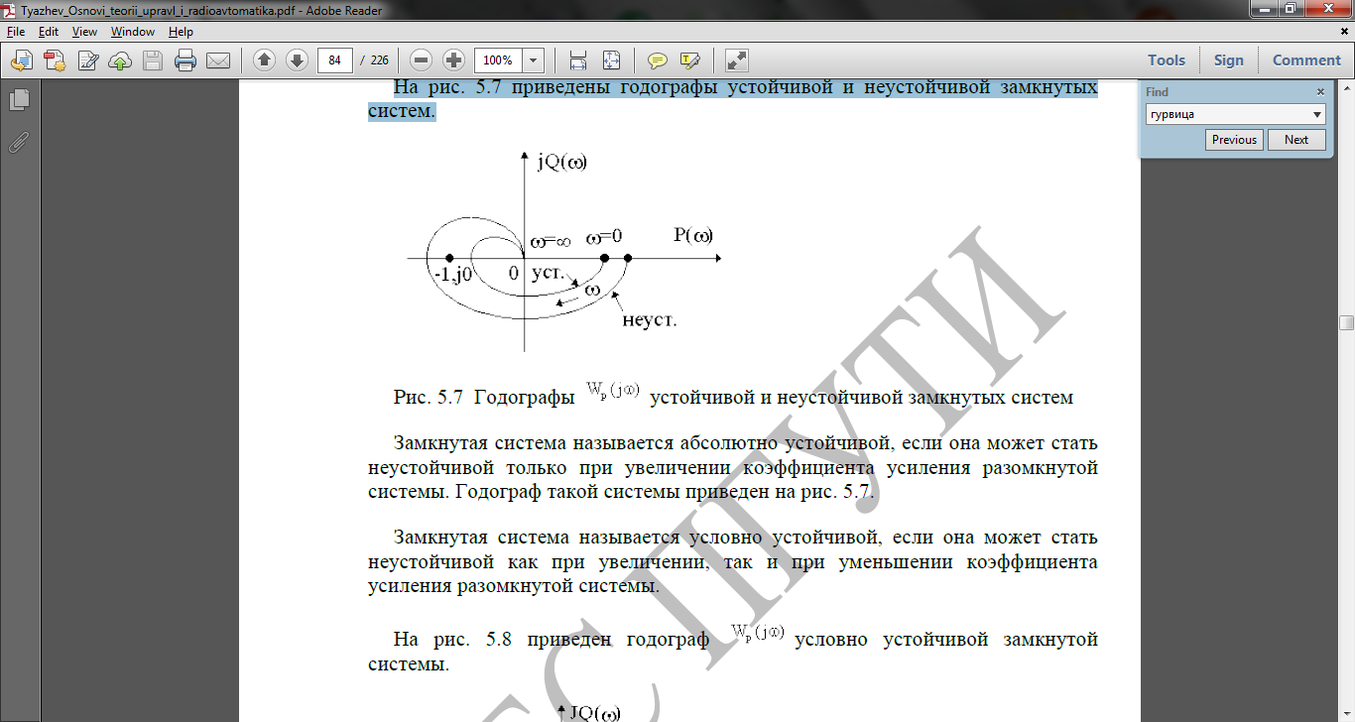Print the document with the printer icon

[185, 60]
